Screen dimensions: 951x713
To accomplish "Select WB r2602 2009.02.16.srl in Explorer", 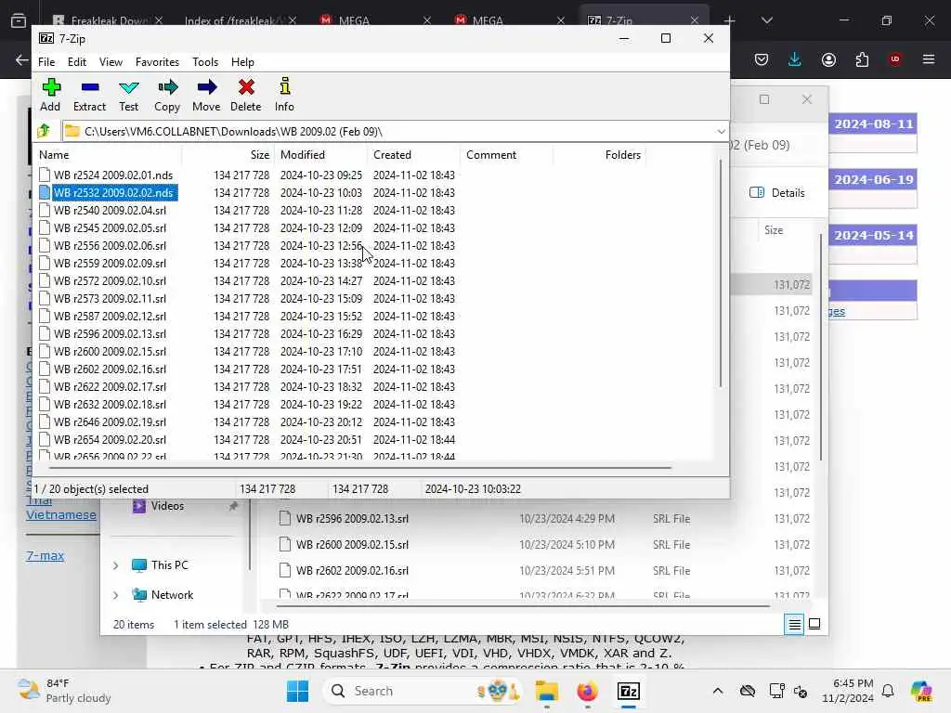I will [x=352, y=571].
